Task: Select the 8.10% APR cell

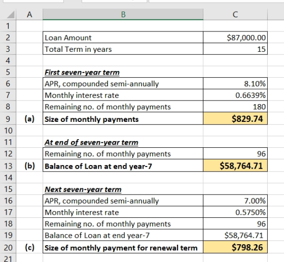Action: click(235, 84)
